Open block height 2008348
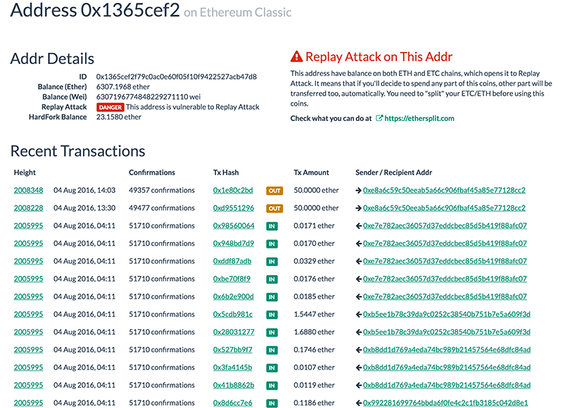563x408 pixels. 28,191
